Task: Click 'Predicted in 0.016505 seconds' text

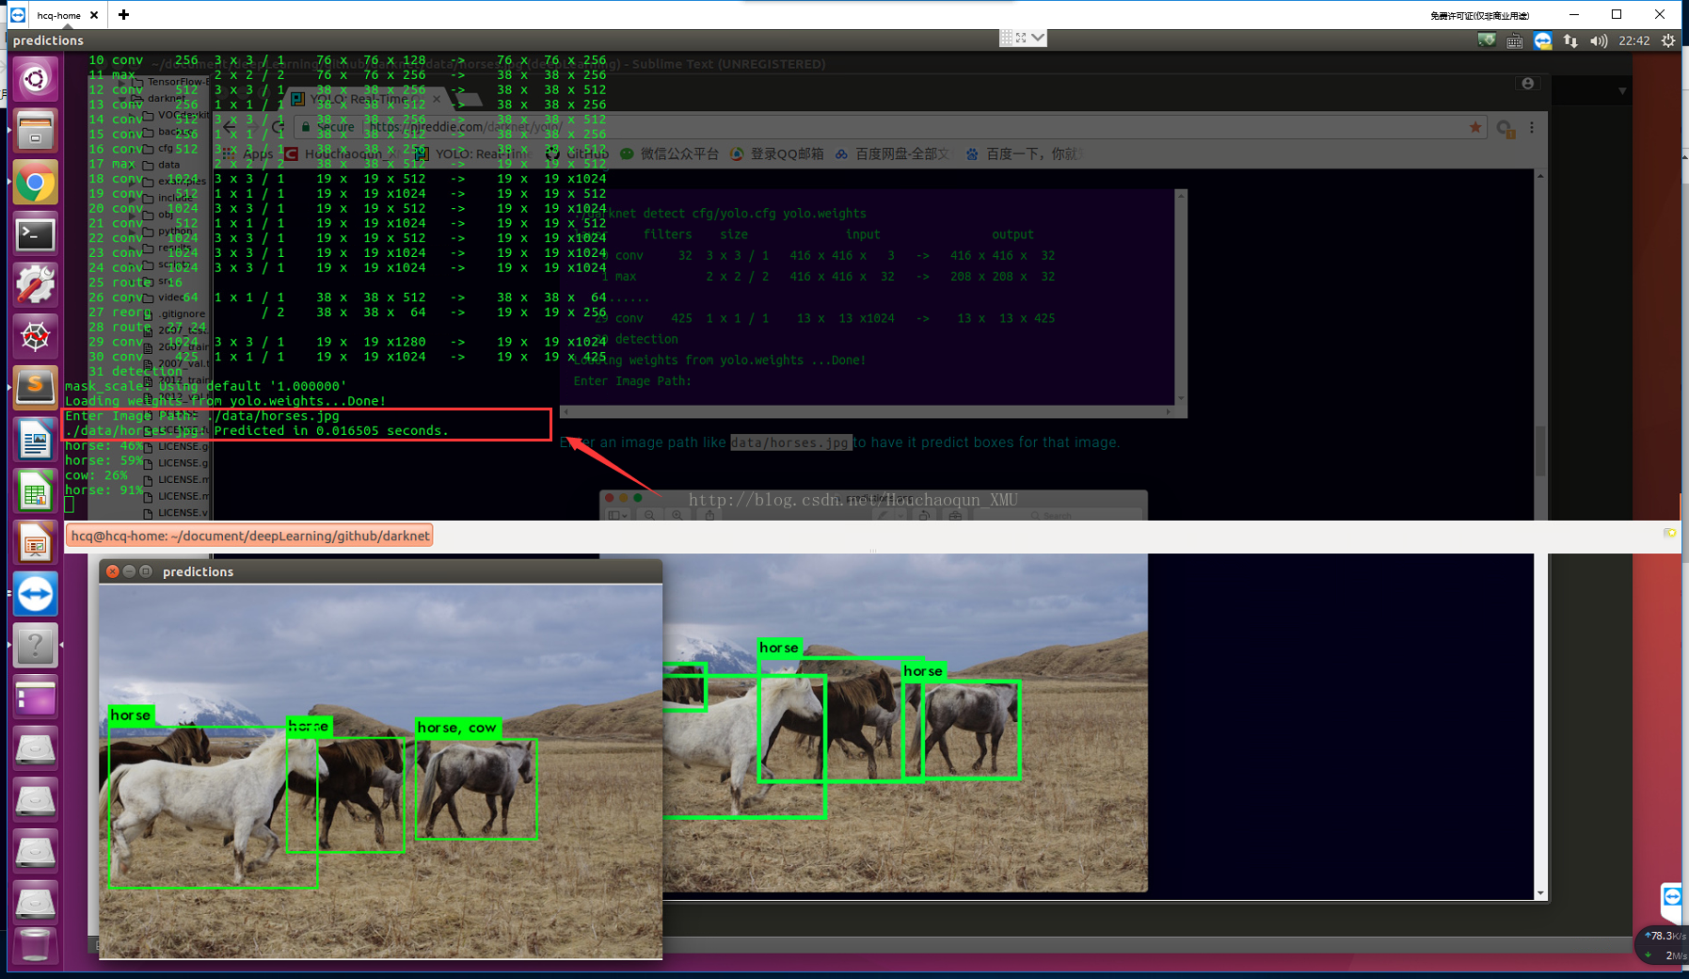Action: click(x=331, y=431)
